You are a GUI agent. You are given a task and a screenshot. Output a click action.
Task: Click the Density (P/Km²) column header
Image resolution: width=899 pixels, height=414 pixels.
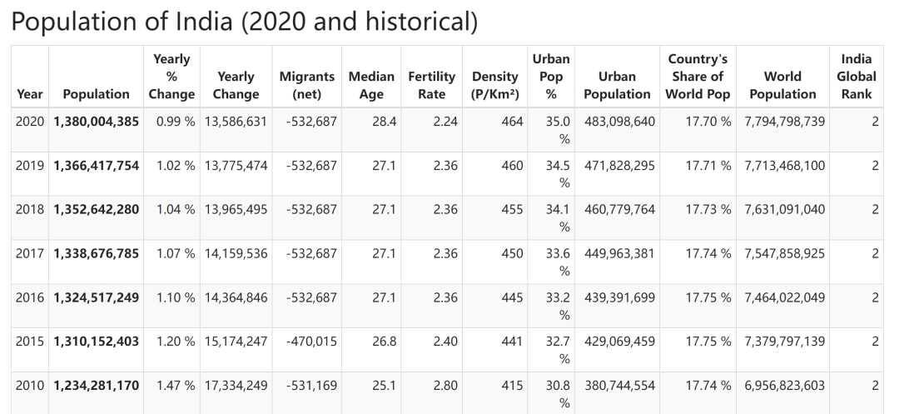click(x=495, y=85)
